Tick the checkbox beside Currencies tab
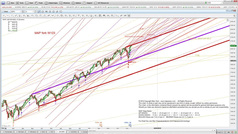This screenshot has height=134, width=238. point(2,132)
